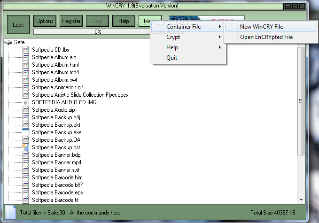
Task: Click Total Size:40387 kB status text
Action: click(273, 212)
